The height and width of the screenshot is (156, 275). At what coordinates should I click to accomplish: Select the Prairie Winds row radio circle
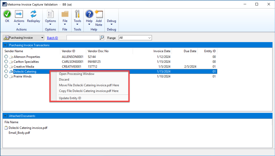tap(6, 76)
